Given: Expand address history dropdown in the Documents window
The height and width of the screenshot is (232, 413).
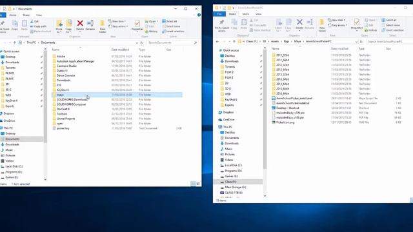Looking at the screenshot, I should [x=137, y=43].
